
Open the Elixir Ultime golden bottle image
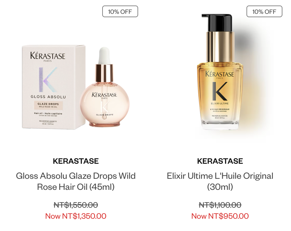(x=220, y=72)
